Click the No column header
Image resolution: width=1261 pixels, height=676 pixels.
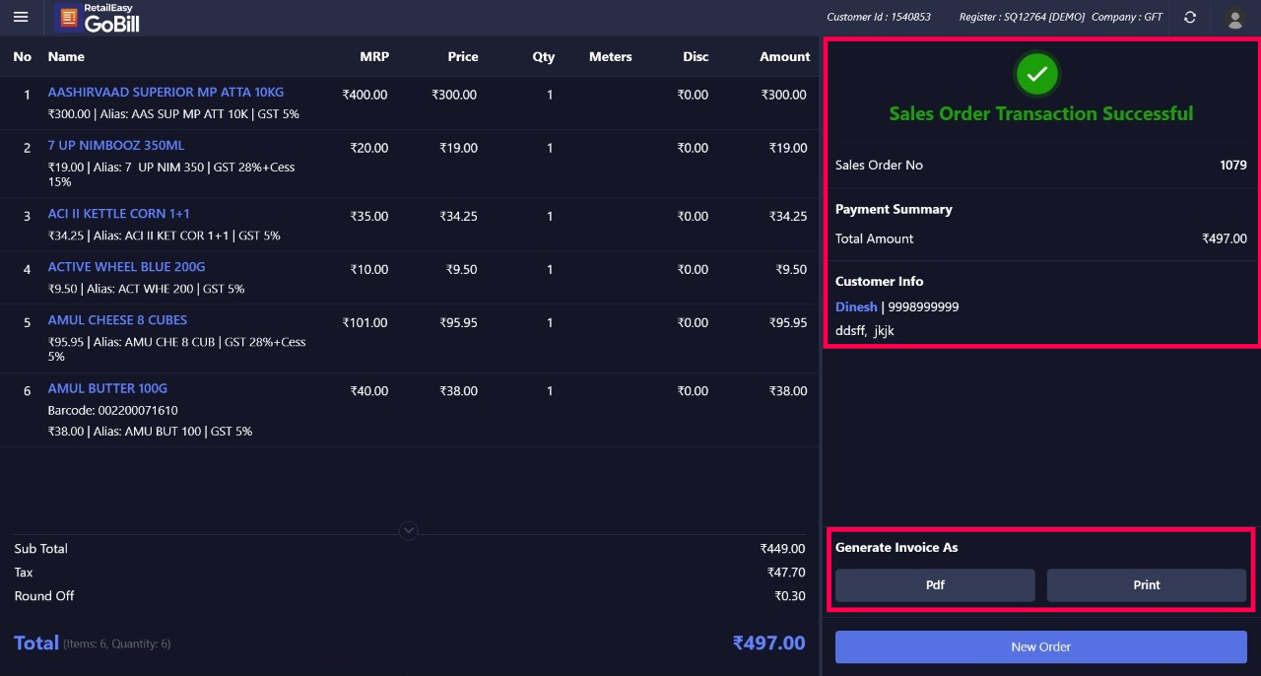[x=23, y=56]
